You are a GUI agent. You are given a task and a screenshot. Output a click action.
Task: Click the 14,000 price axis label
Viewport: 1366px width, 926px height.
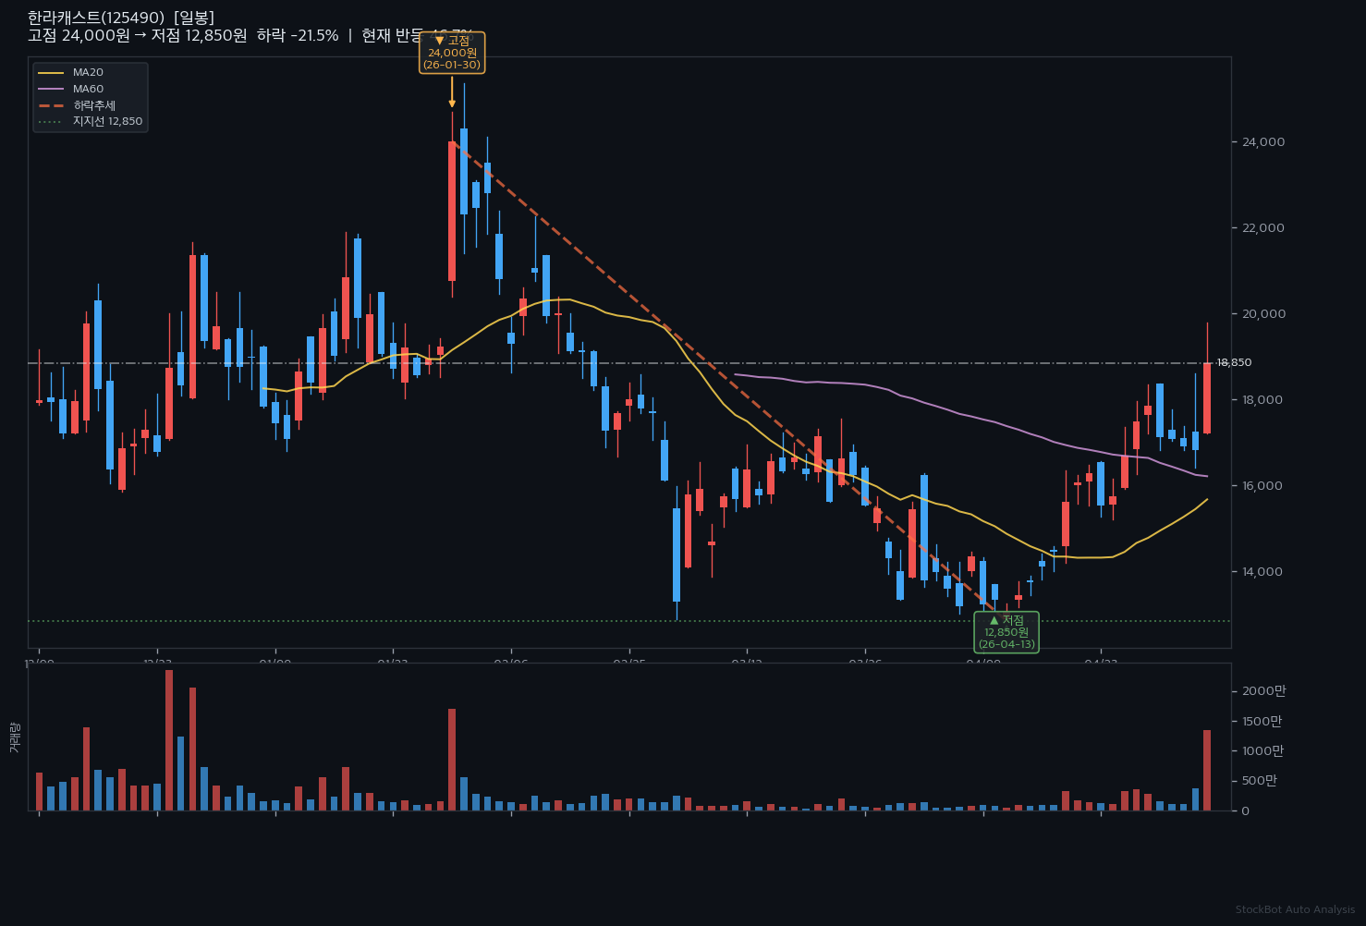click(1262, 572)
